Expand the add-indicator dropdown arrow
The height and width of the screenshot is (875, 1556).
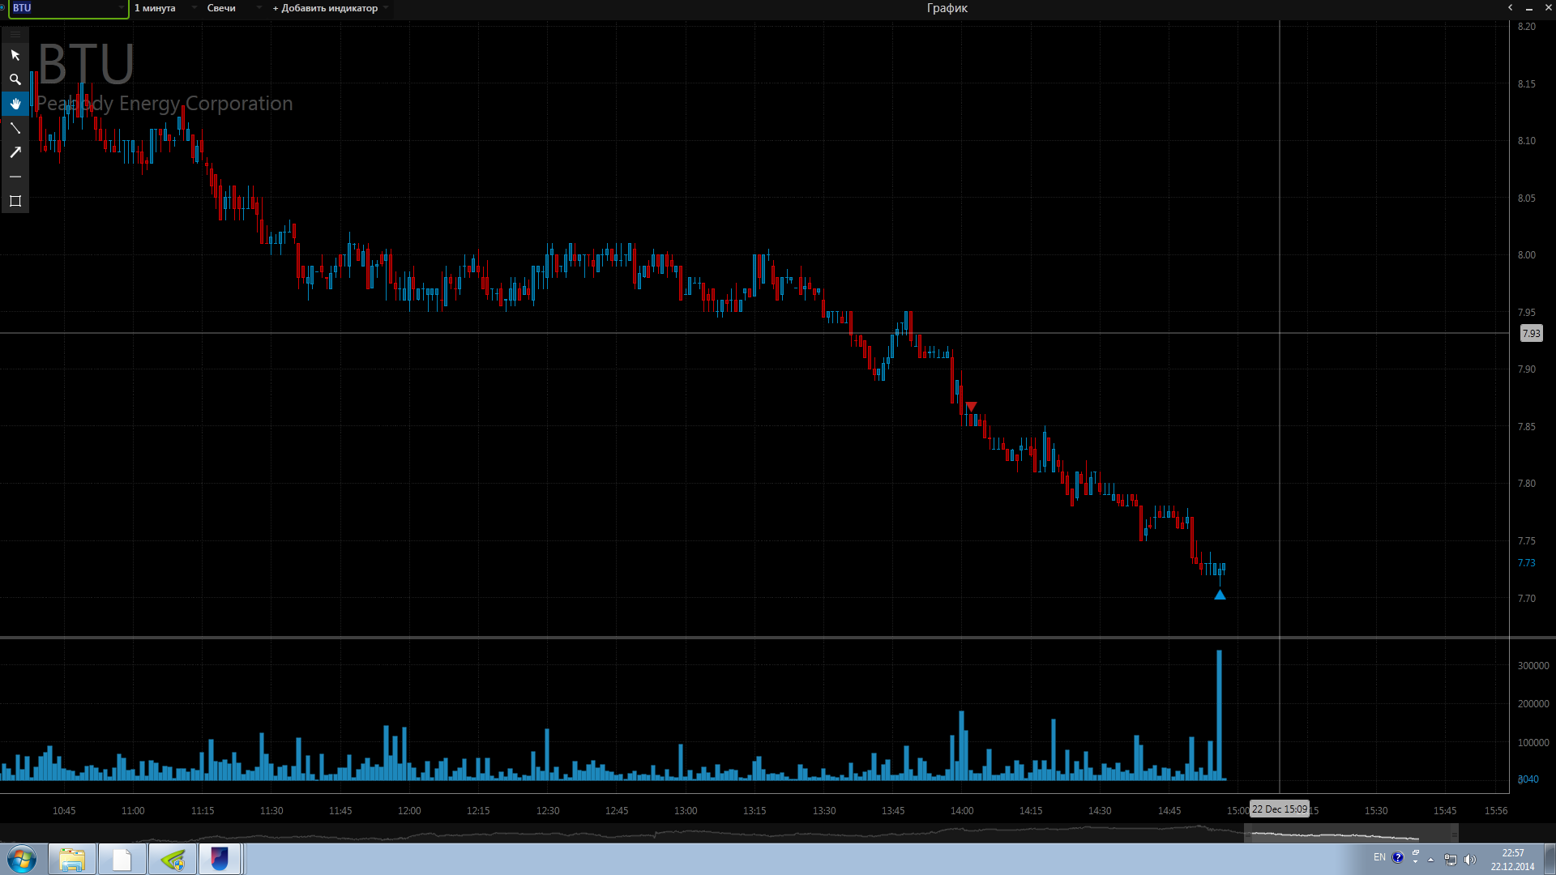click(x=386, y=8)
